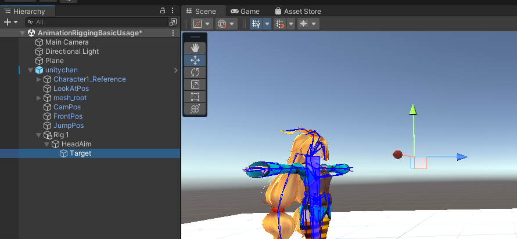Select the Rotate tool
The image size is (517, 239).
point(195,72)
